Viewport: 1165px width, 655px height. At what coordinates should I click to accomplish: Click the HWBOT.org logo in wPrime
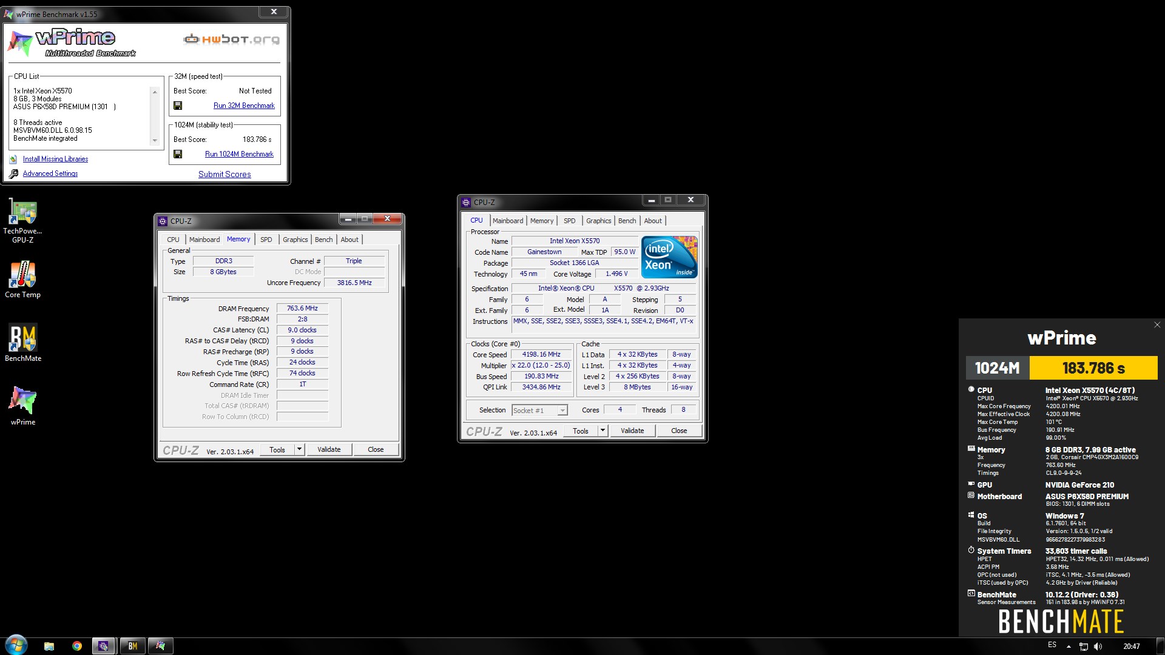[232, 39]
